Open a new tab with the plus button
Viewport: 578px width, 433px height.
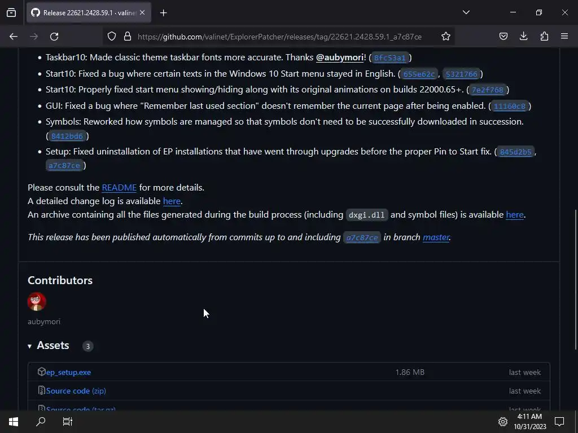pyautogui.click(x=163, y=13)
